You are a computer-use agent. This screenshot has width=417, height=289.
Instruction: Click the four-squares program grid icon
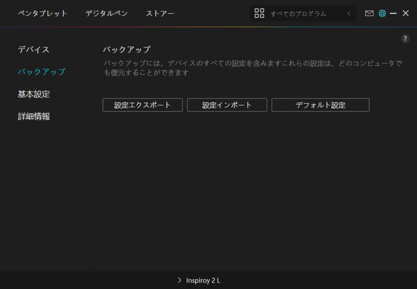[x=260, y=14]
